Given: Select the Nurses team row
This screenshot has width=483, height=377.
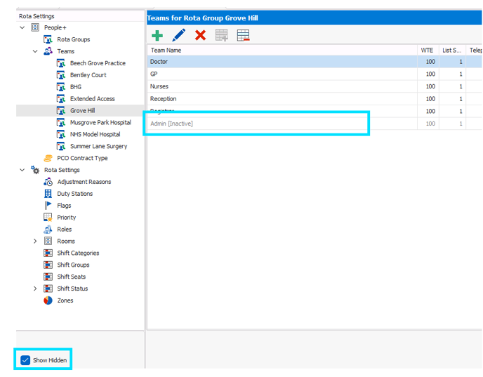Looking at the screenshot, I should tap(315, 86).
